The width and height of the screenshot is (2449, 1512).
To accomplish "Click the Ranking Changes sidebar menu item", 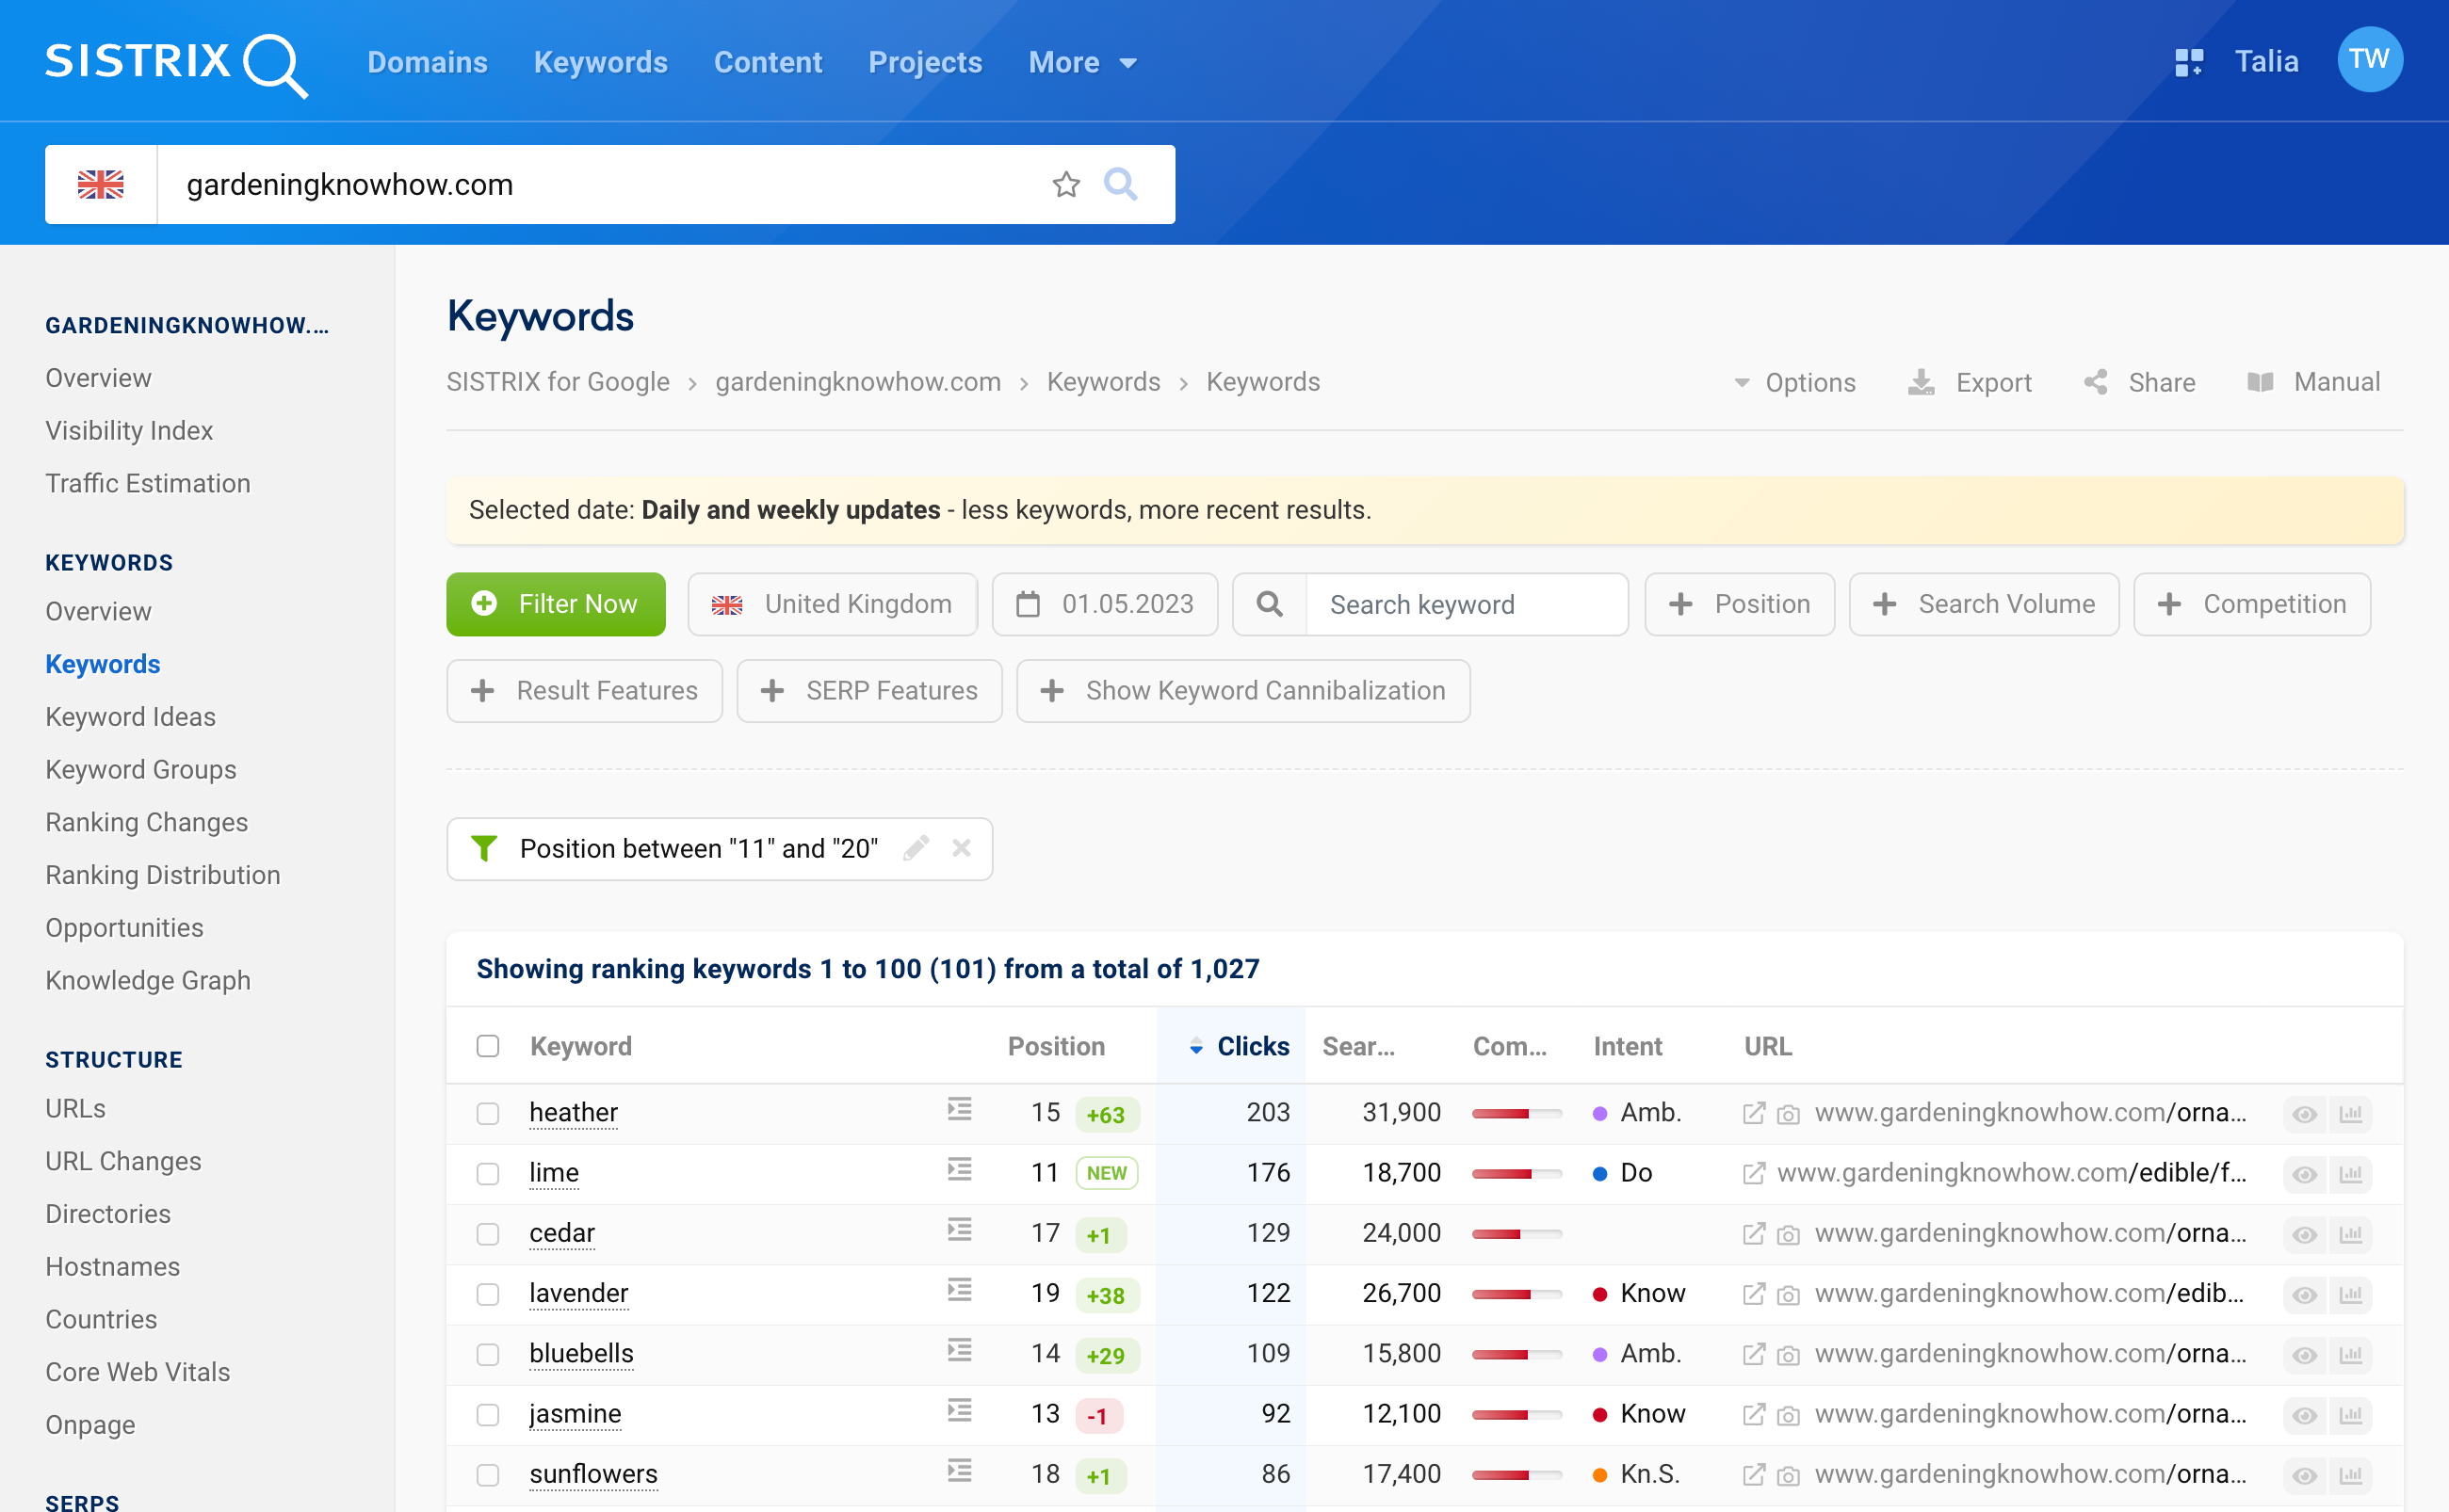I will [147, 822].
